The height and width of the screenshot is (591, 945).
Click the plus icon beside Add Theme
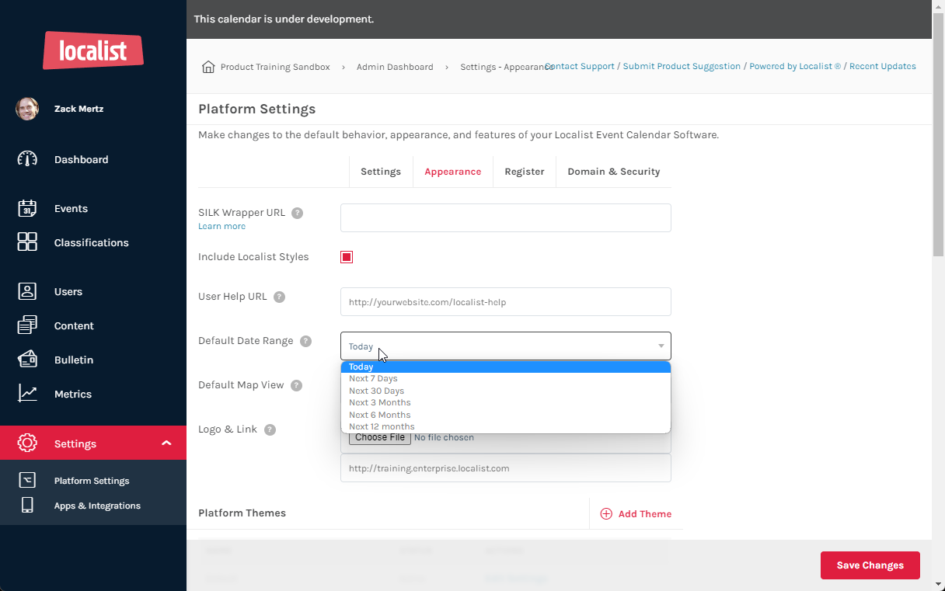[606, 514]
